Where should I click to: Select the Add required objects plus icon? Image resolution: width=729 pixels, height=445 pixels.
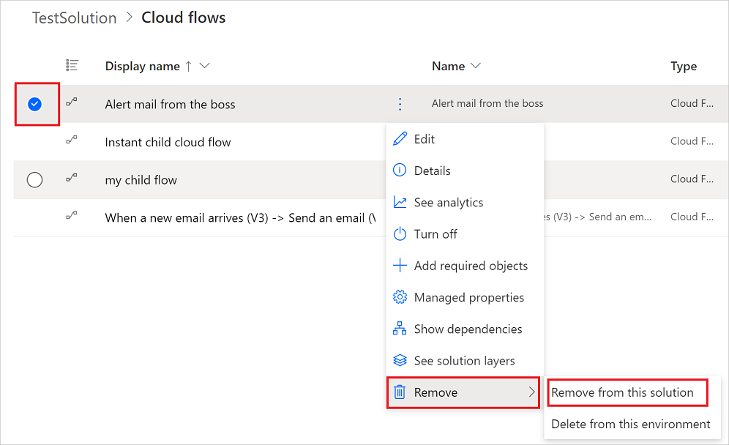[x=400, y=265]
